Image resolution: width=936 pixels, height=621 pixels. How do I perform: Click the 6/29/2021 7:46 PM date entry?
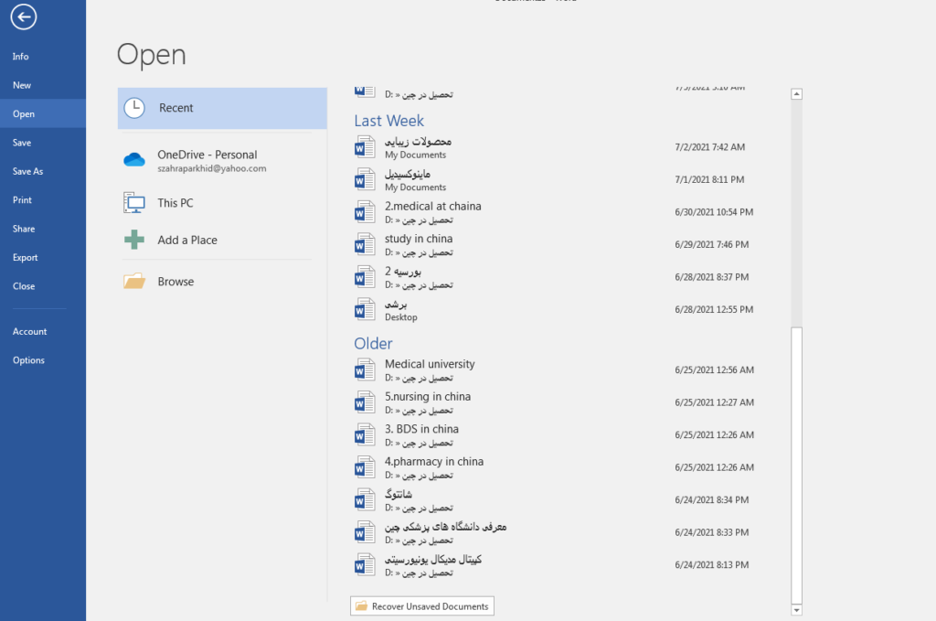pyautogui.click(x=711, y=244)
